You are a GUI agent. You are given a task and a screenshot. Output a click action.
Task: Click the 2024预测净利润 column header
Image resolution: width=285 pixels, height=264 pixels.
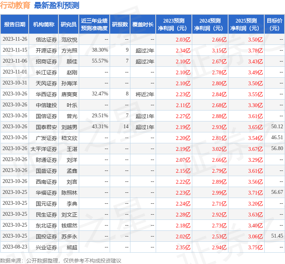(x=210, y=25)
